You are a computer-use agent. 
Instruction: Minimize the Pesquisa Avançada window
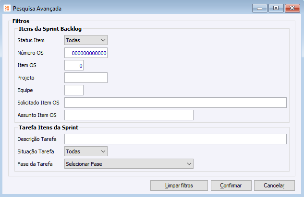pyautogui.click(x=262, y=8)
